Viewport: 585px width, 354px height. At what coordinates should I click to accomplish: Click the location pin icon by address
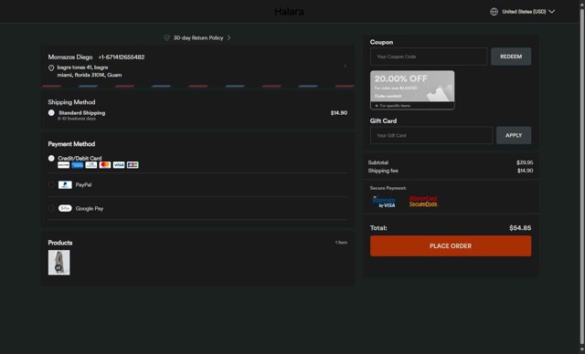(51, 68)
